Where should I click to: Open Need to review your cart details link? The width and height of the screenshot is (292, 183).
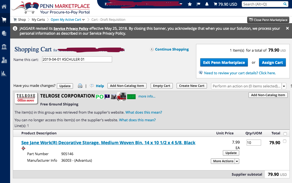coord(240,73)
